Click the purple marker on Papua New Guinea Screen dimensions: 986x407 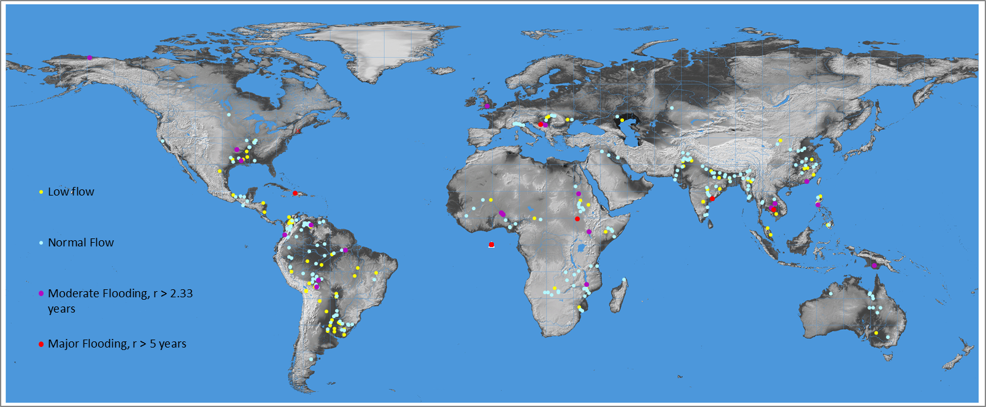[874, 265]
